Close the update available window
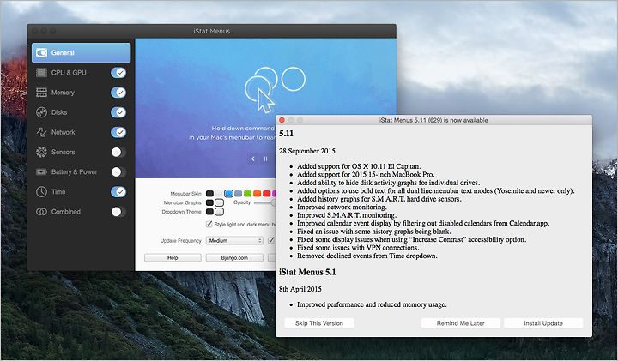Screen dimensions: 618x361 tap(282, 120)
